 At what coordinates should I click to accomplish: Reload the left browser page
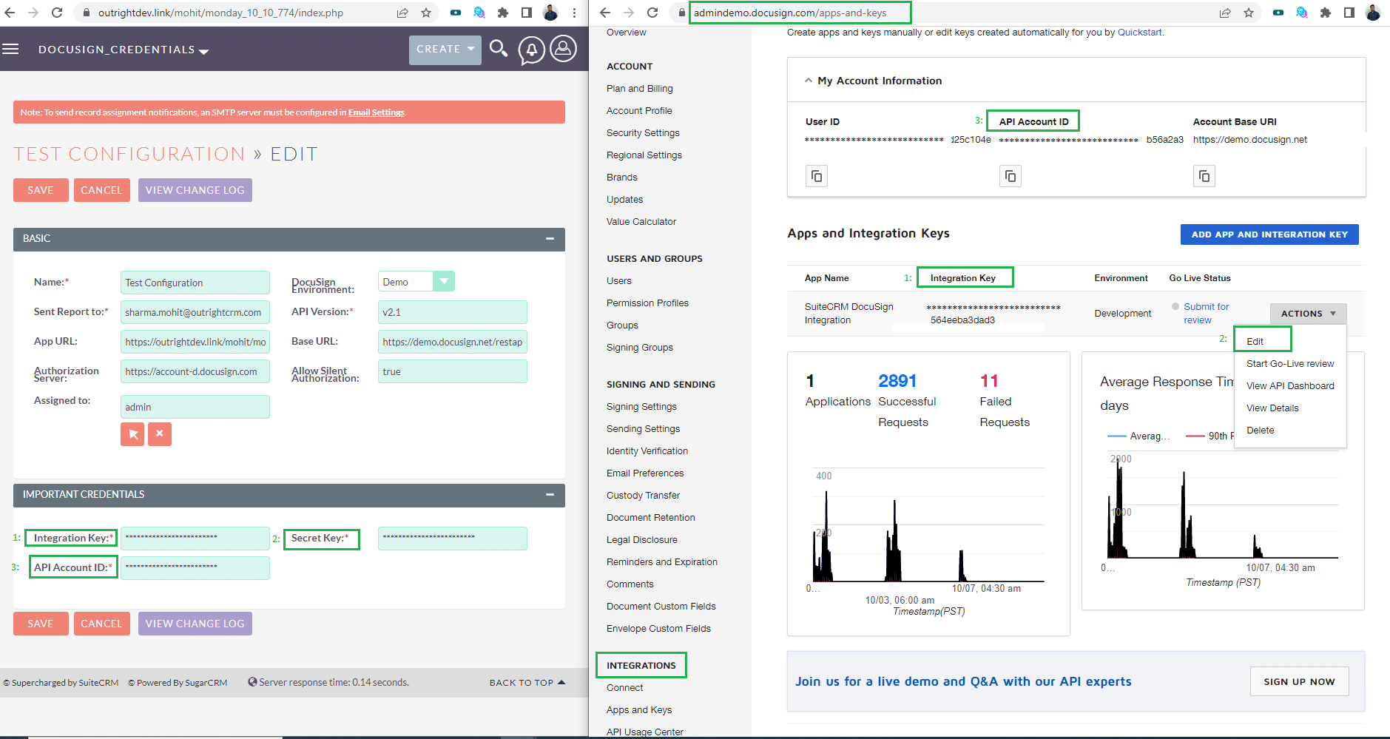click(57, 13)
